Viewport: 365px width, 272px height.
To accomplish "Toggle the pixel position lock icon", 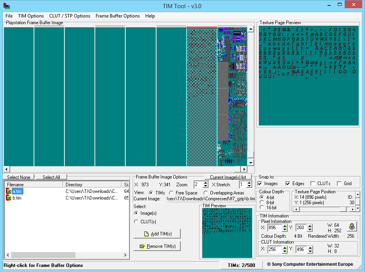I will pyautogui.click(x=352, y=226).
